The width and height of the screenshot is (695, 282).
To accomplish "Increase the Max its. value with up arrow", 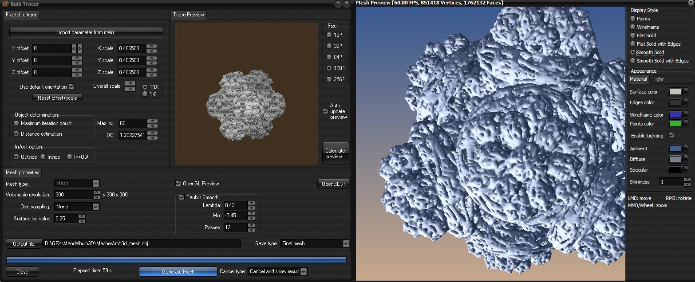I will pos(152,121).
